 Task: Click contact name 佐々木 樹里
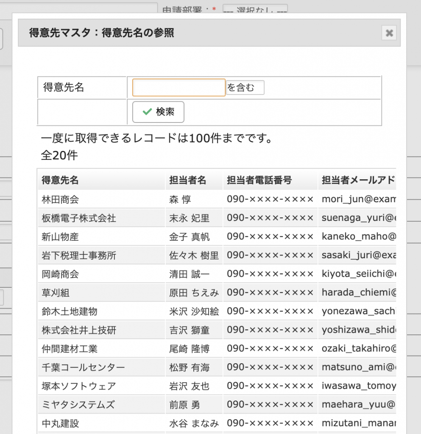pos(194,256)
